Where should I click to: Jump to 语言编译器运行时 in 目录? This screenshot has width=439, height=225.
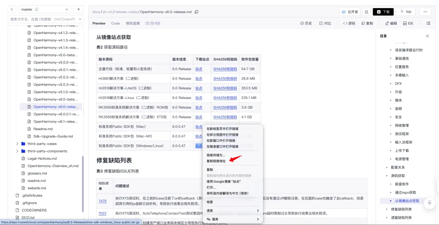pos(409,50)
